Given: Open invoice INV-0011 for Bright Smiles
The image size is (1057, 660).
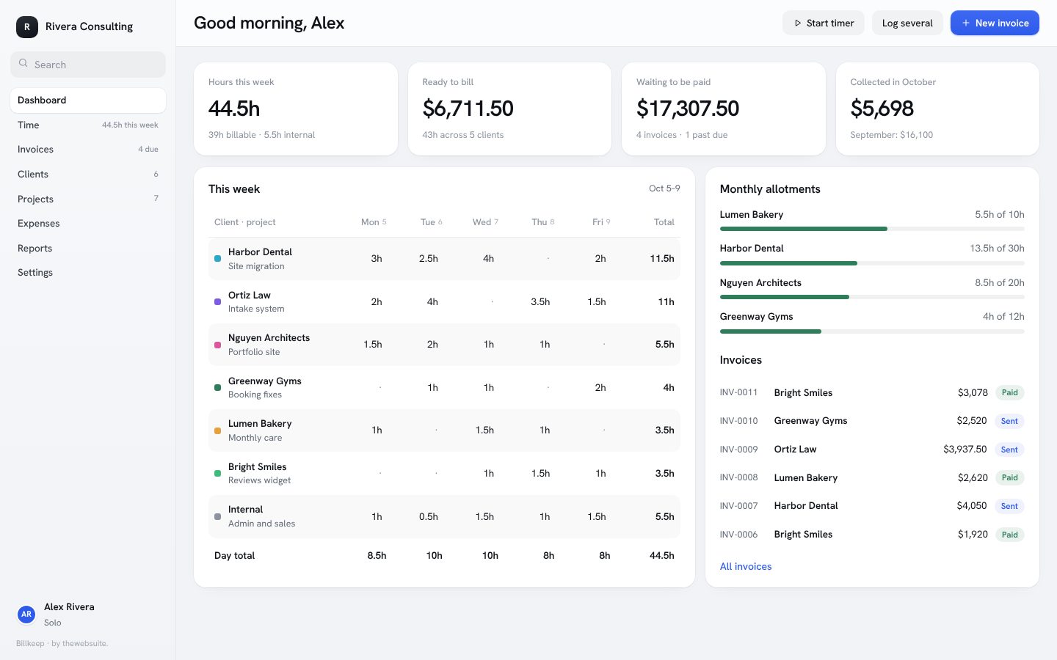Looking at the screenshot, I should [x=872, y=392].
